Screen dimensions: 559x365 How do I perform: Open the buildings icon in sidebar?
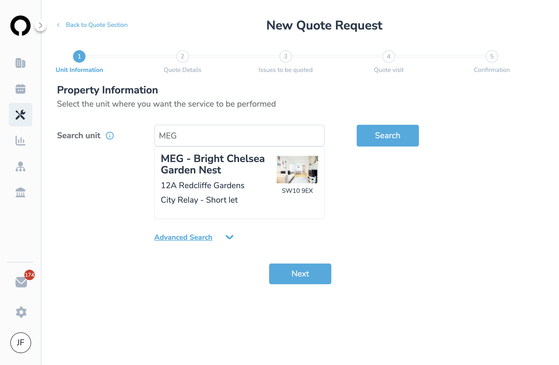[20, 63]
